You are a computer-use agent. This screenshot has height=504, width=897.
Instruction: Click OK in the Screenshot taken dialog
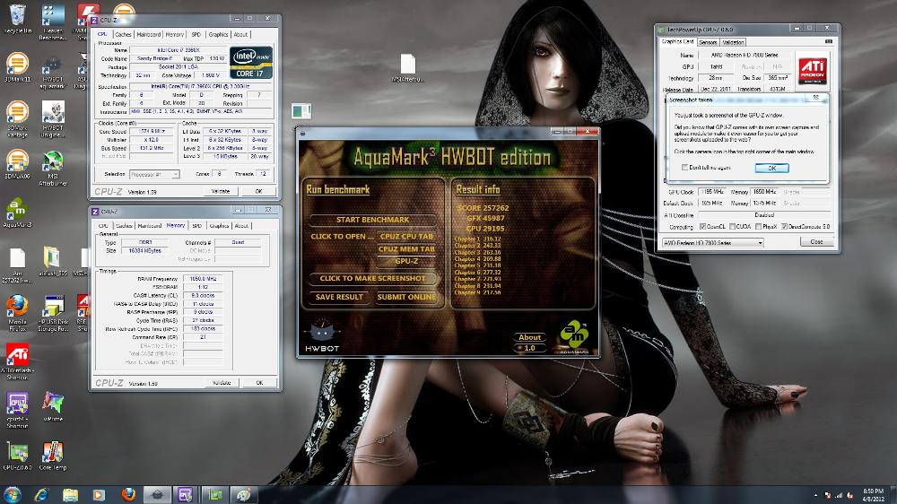771,169
